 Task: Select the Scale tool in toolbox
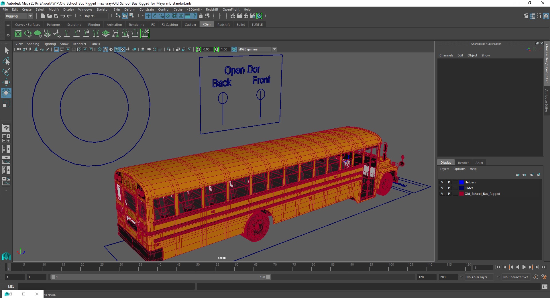(6, 103)
